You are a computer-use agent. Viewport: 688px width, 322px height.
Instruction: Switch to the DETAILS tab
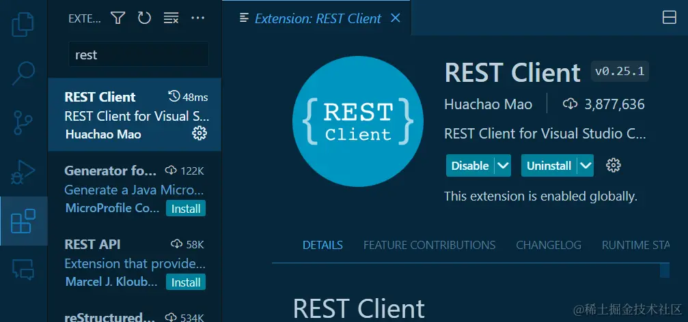click(x=322, y=245)
